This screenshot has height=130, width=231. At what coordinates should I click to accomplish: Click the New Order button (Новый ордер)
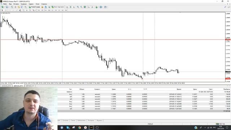pyautogui.click(x=34, y=7)
